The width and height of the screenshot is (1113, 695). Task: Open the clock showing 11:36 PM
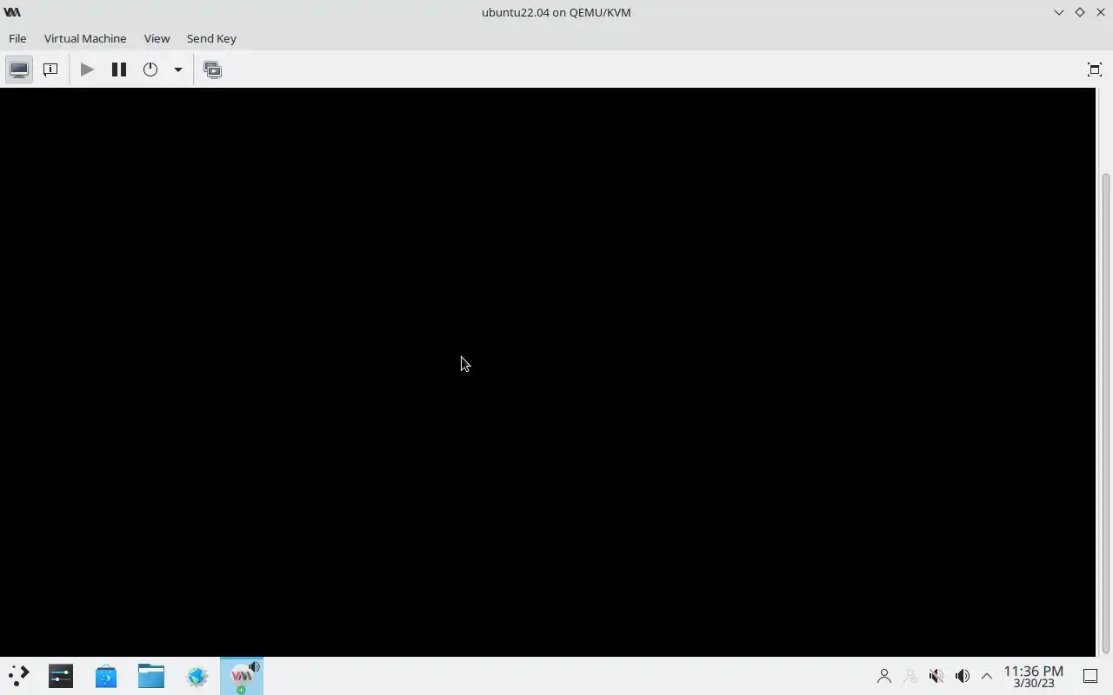[x=1034, y=676]
